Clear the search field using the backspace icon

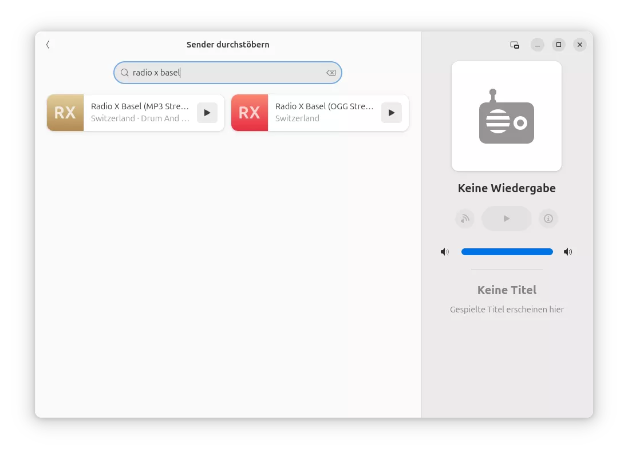(331, 73)
